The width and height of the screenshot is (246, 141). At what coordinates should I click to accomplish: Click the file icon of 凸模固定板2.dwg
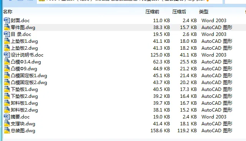pos(7,82)
